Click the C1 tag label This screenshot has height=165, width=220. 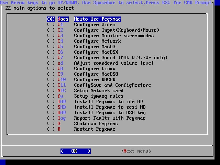(60, 24)
